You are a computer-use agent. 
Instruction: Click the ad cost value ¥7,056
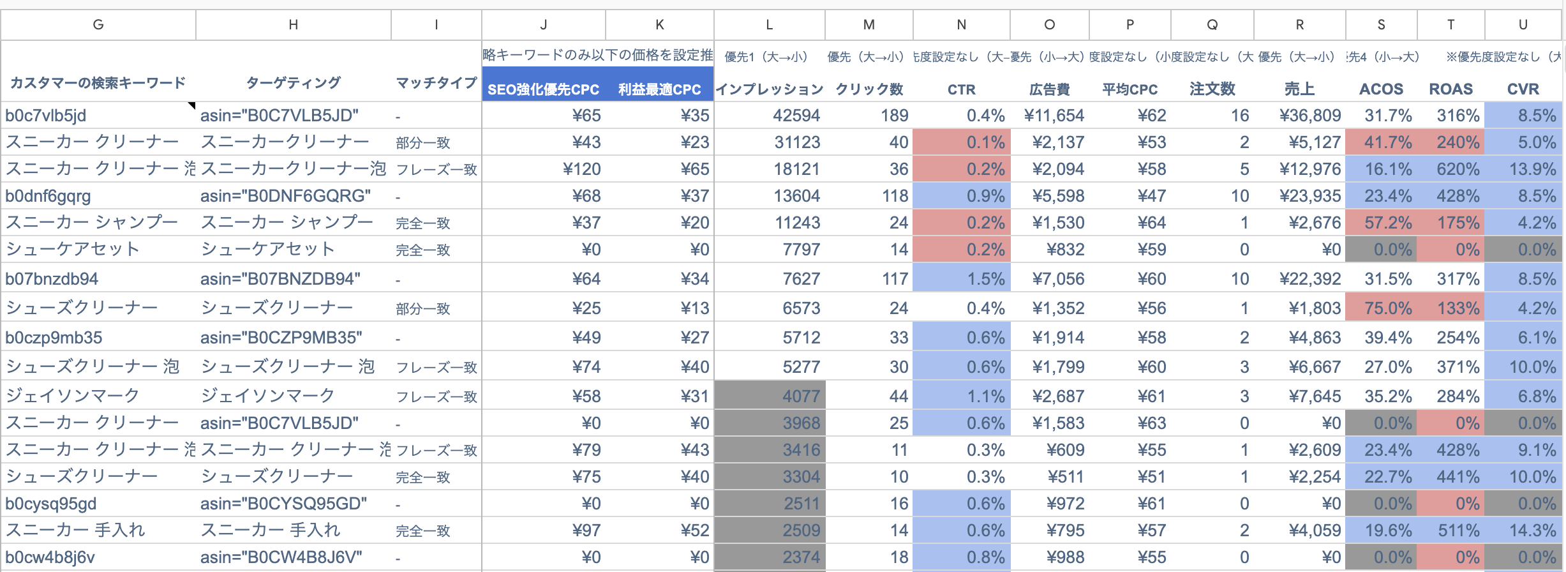(1050, 278)
